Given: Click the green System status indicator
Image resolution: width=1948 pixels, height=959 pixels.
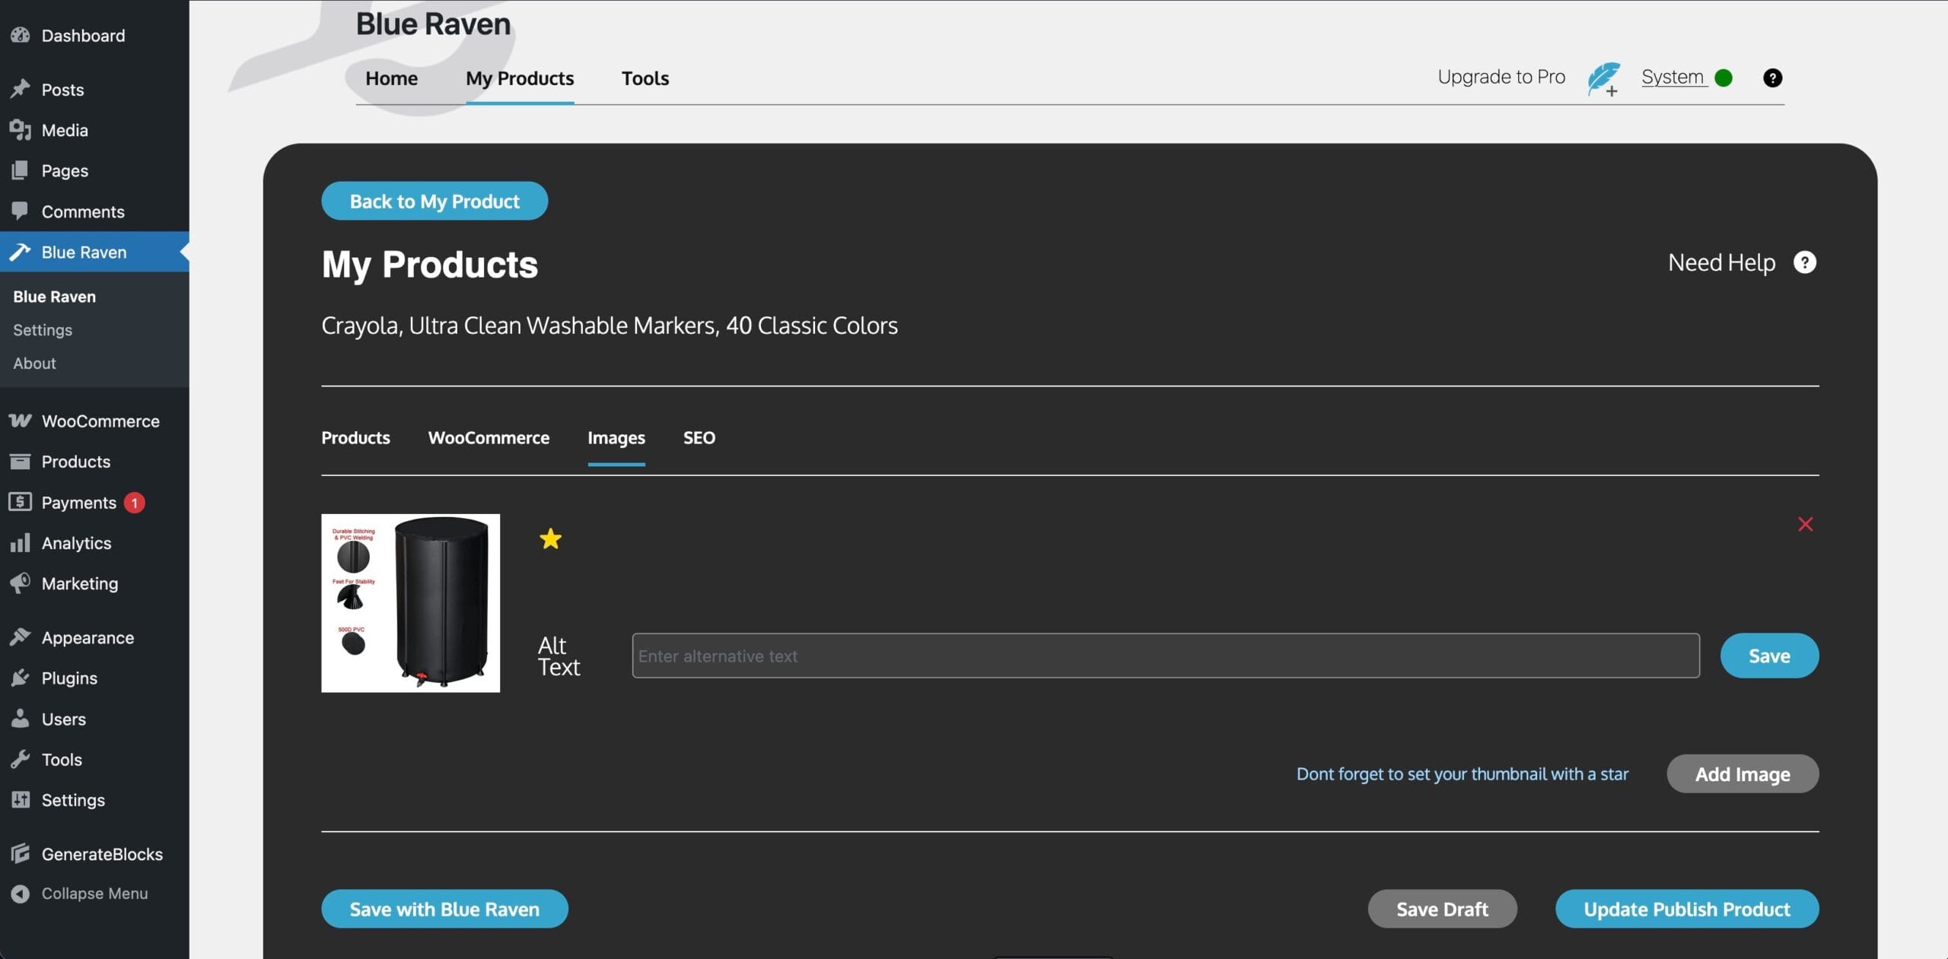Looking at the screenshot, I should [1724, 78].
